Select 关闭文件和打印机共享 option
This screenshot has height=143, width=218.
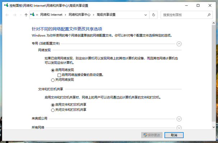[x=53, y=110]
